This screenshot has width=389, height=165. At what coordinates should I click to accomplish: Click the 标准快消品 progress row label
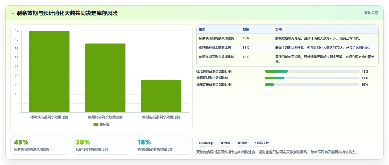pos(214,71)
